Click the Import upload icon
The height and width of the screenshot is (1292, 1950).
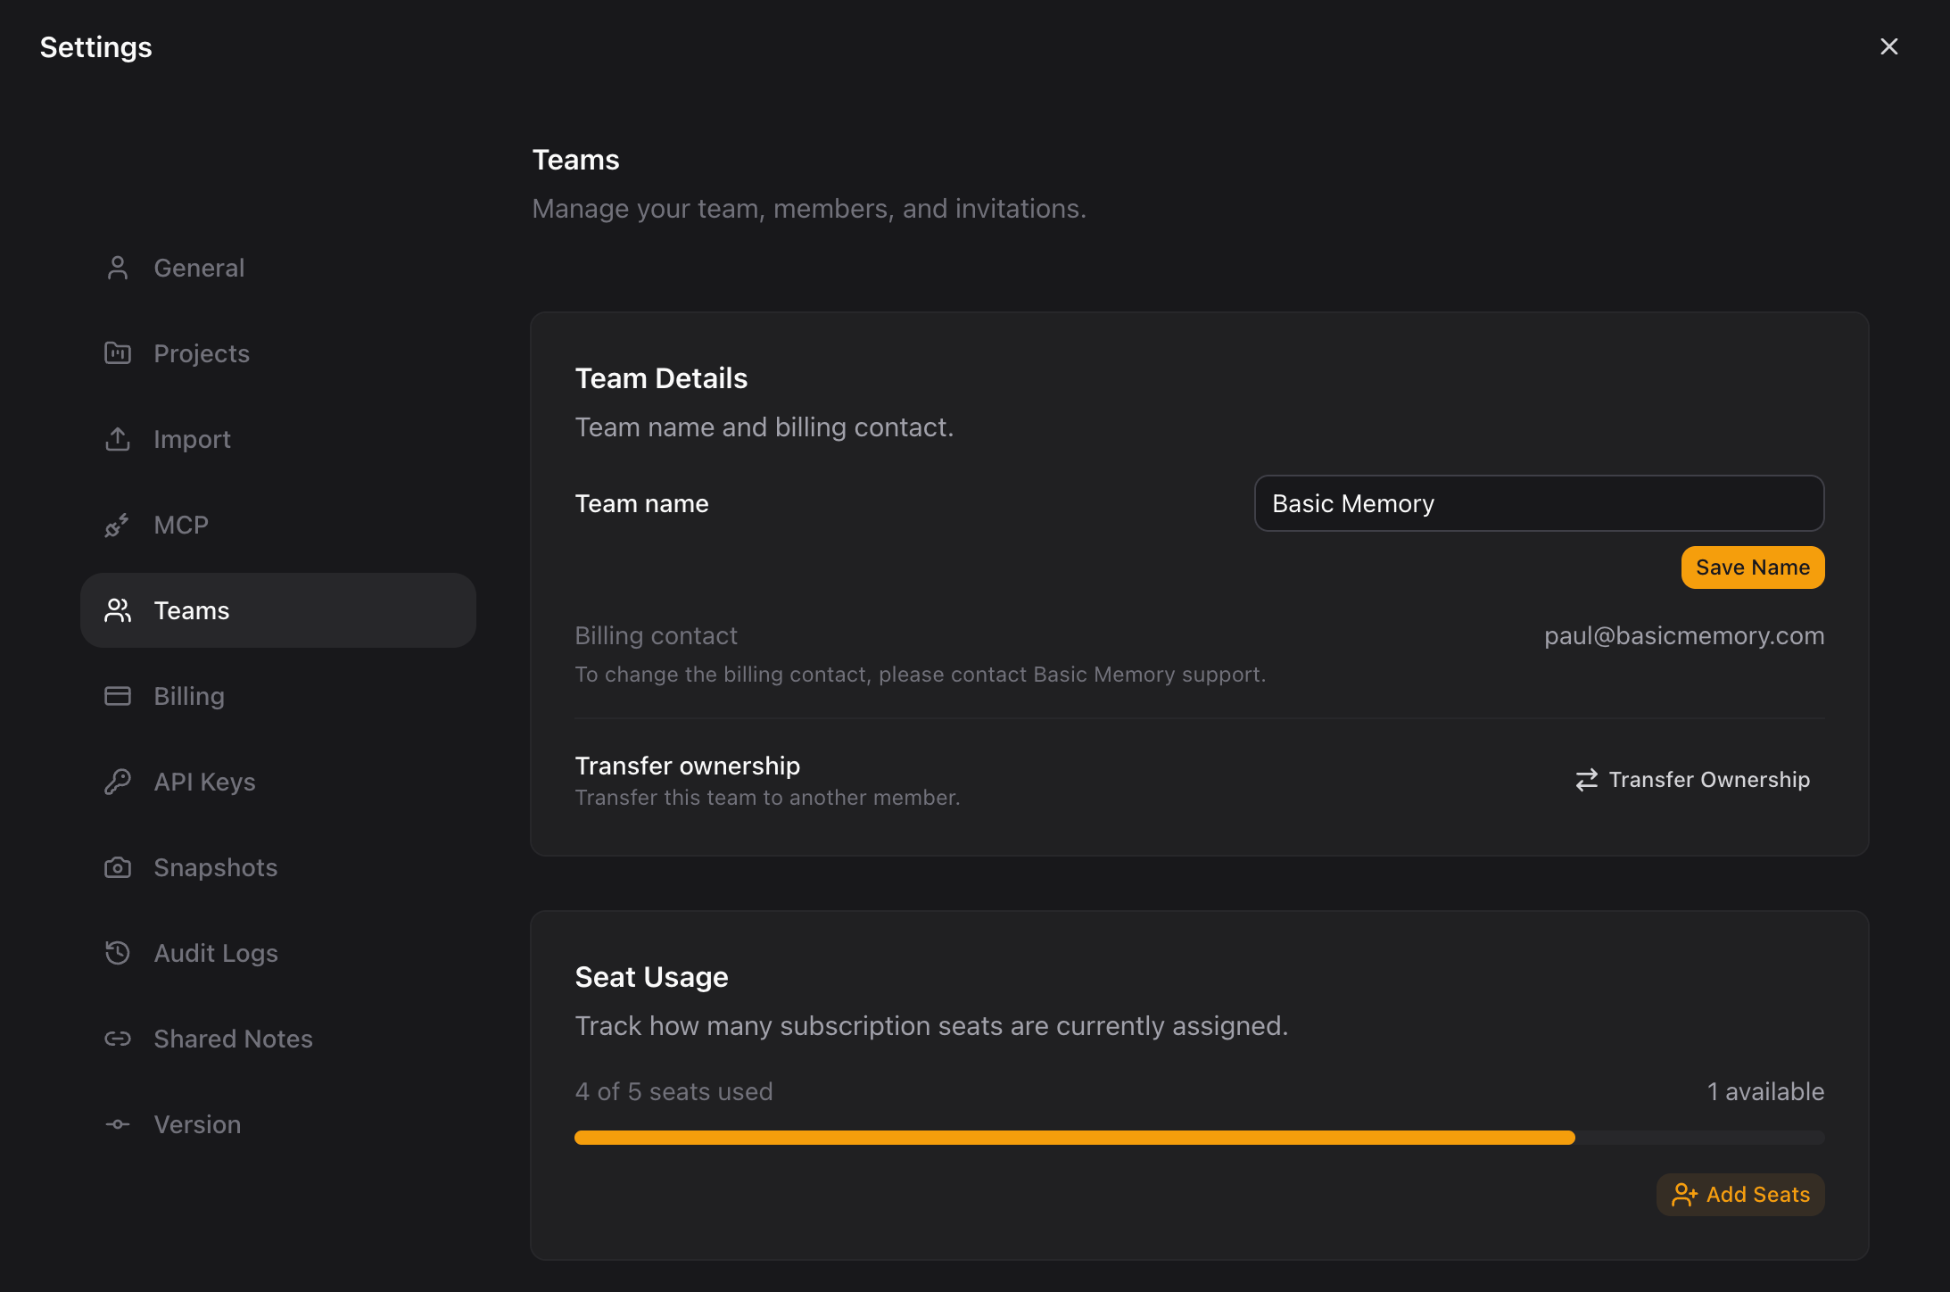(x=118, y=439)
